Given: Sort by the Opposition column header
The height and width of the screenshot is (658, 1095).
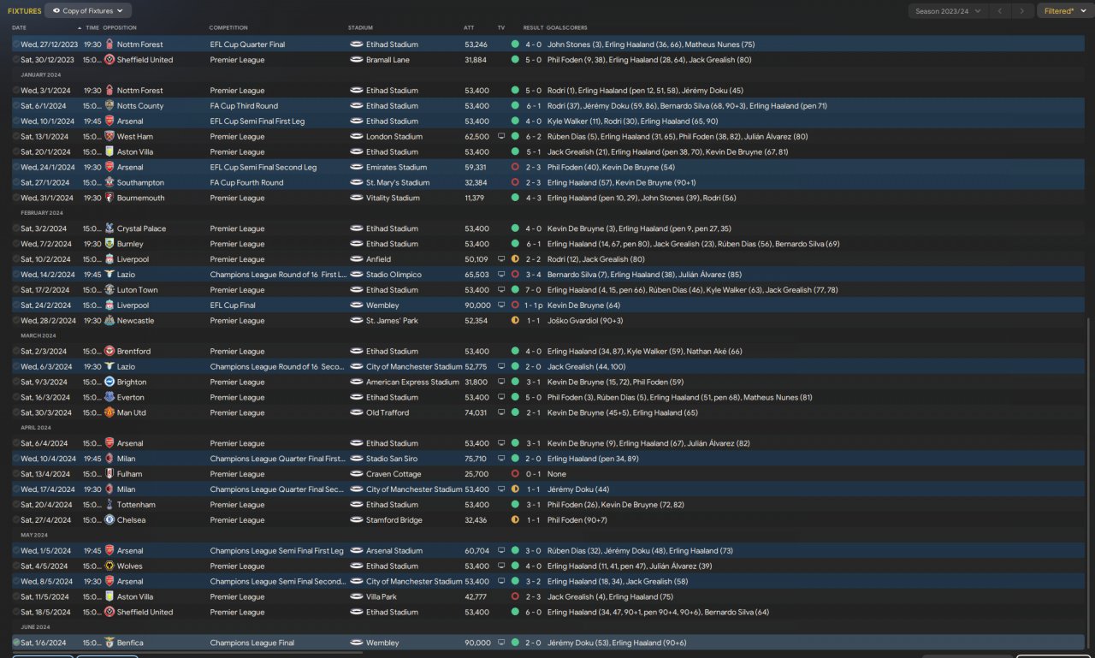Looking at the screenshot, I should tap(119, 28).
